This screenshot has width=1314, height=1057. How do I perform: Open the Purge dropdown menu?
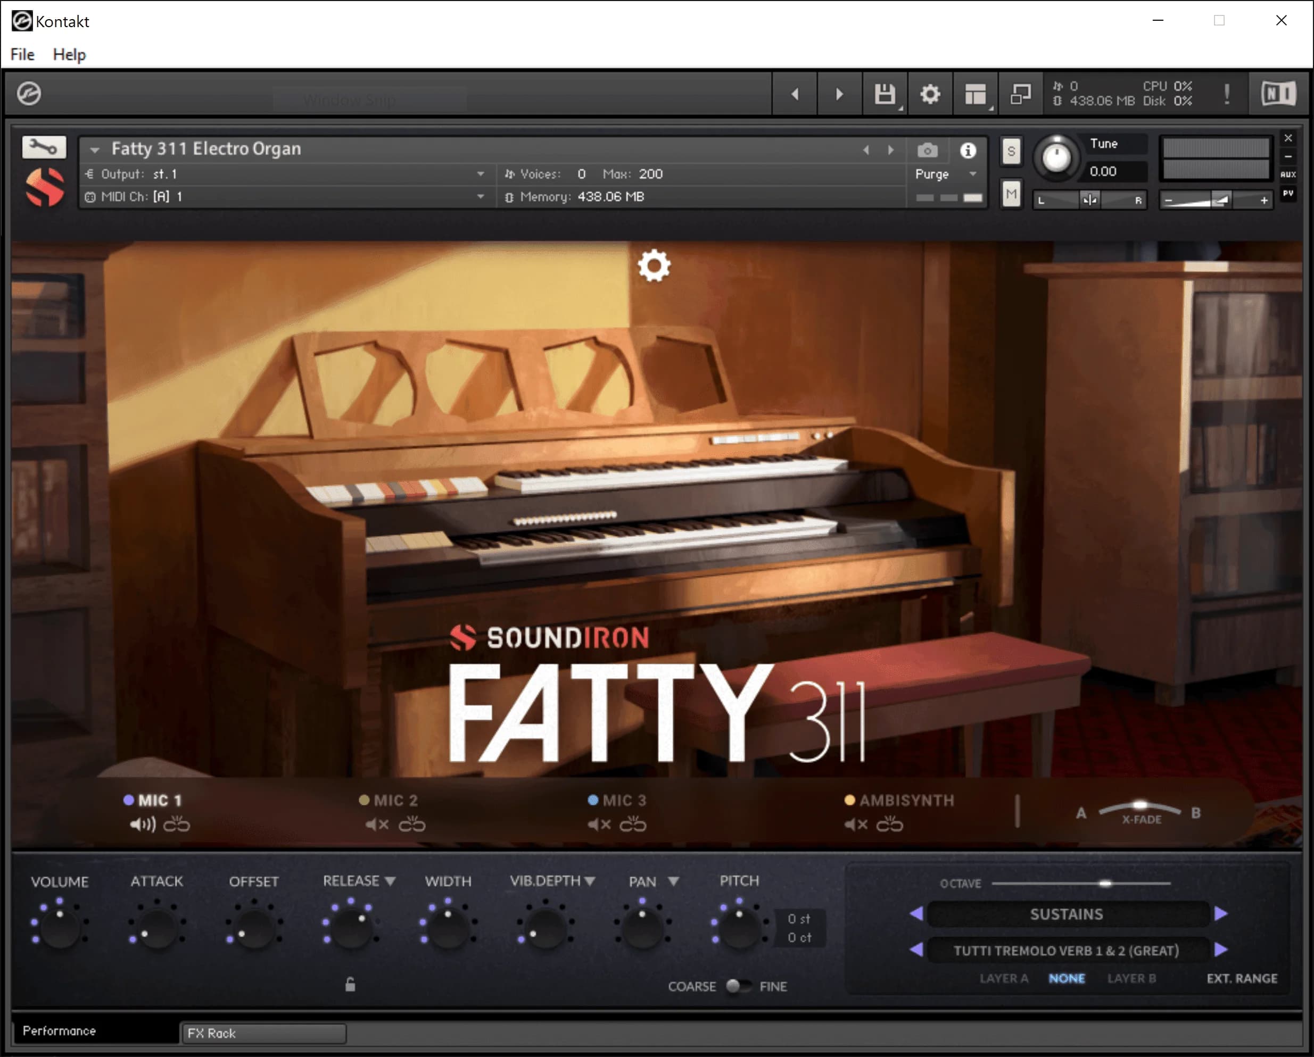[973, 174]
